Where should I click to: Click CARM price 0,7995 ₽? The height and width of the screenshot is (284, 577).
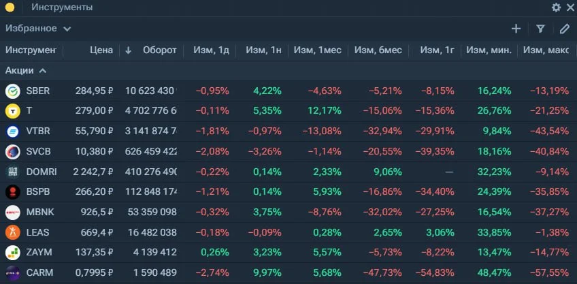click(94, 272)
